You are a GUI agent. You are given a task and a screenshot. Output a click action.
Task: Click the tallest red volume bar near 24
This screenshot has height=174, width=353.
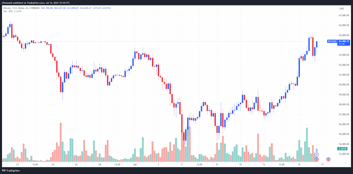pyautogui.click(x=61, y=142)
